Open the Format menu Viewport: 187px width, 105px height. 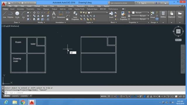pyautogui.click(x=37, y=6)
